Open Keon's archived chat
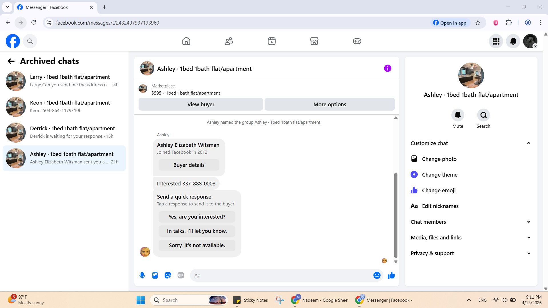 click(64, 107)
